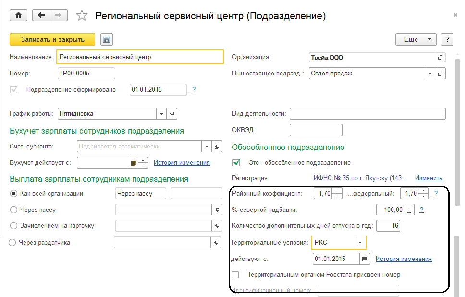Select 'Через кассу' radio button
Viewport: 465px width, 297px height.
coord(13,210)
